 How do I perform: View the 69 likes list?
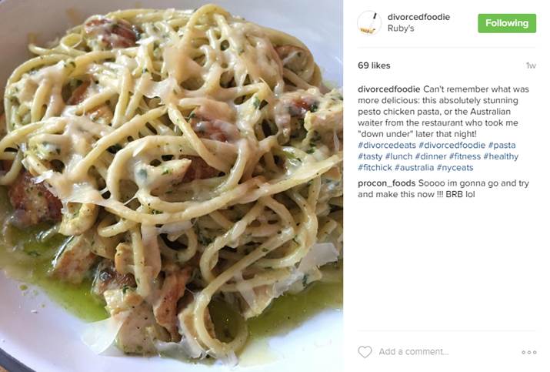coord(374,65)
